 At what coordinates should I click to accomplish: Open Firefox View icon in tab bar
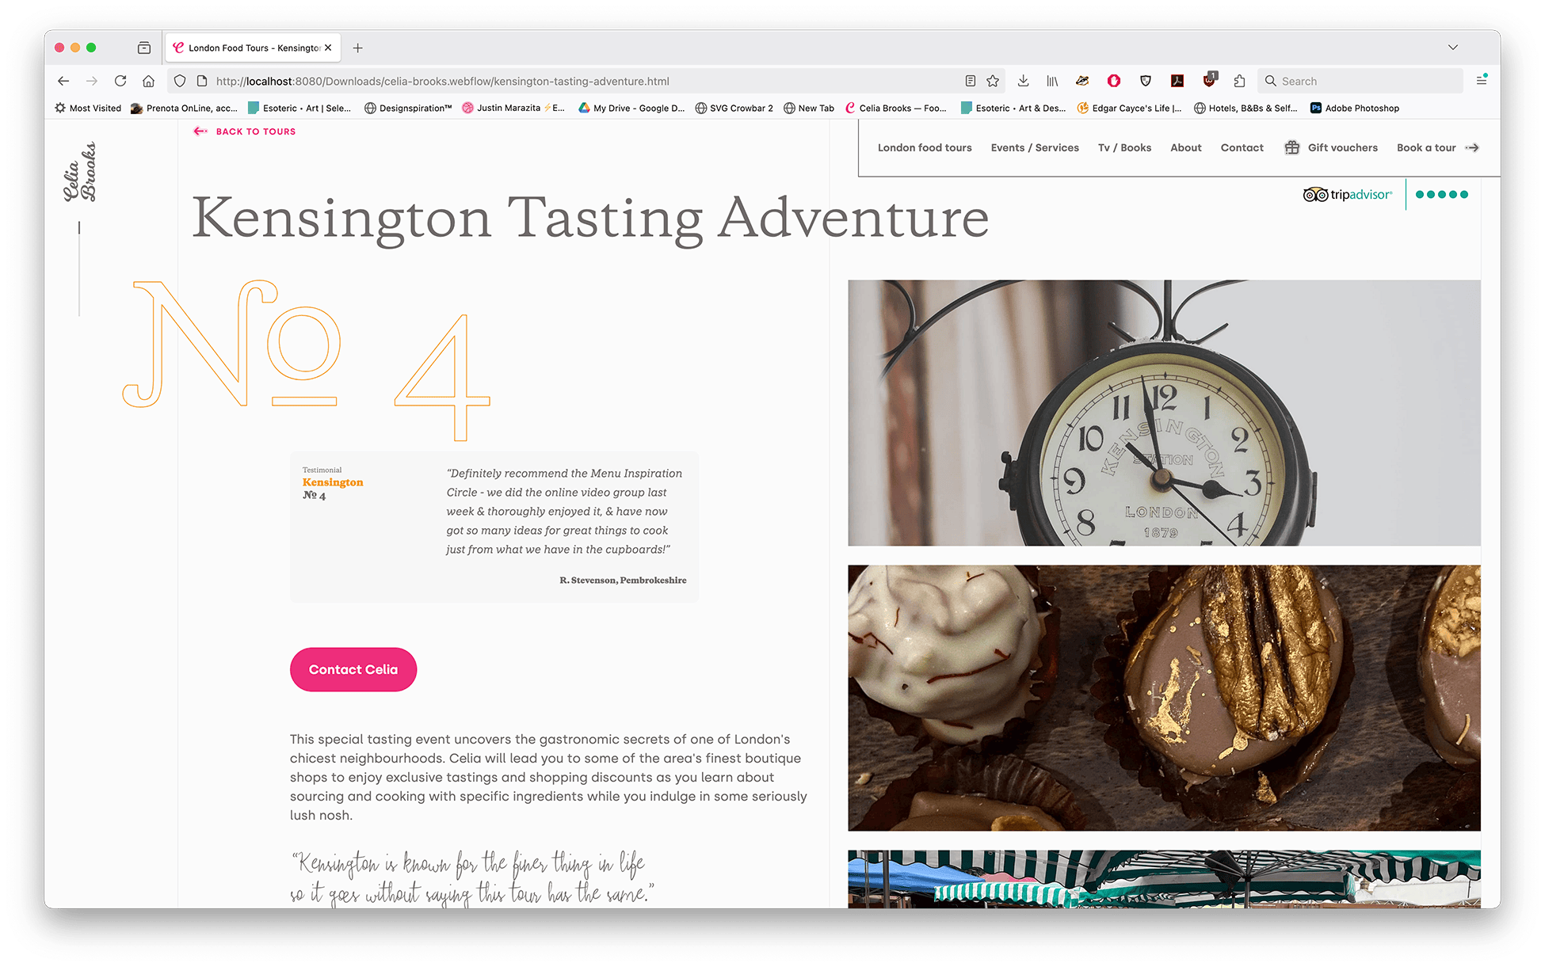143,48
